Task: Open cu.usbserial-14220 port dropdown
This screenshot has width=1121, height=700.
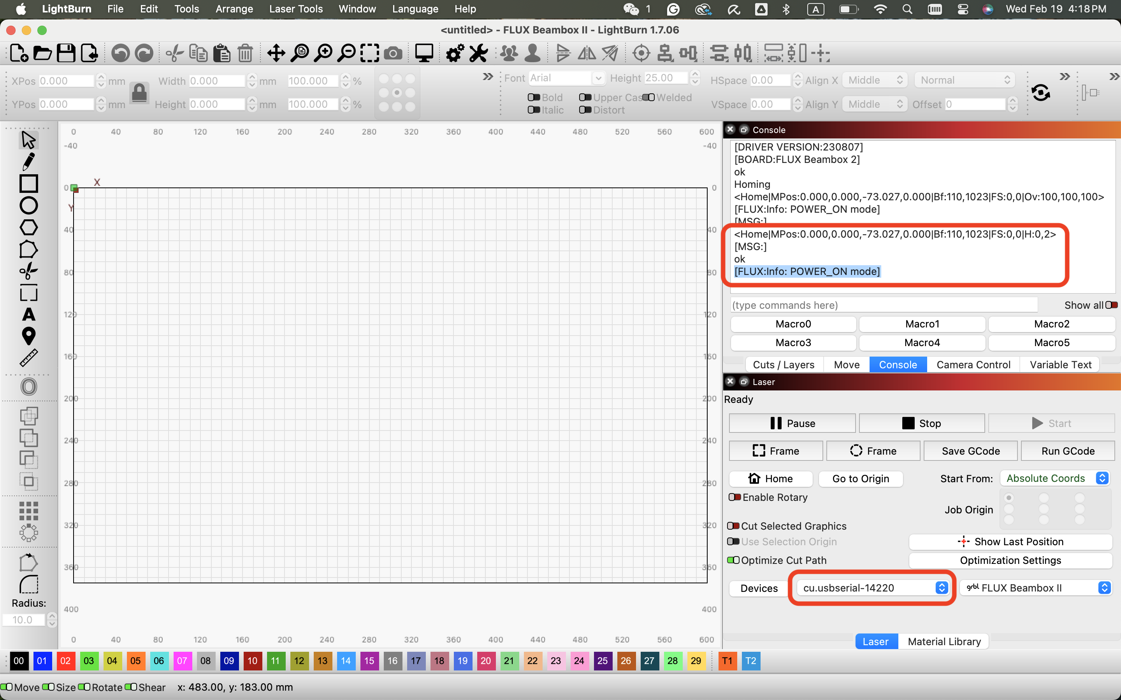Action: (873, 588)
